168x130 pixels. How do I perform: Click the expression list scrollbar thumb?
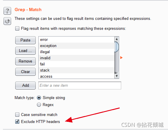(117, 47)
